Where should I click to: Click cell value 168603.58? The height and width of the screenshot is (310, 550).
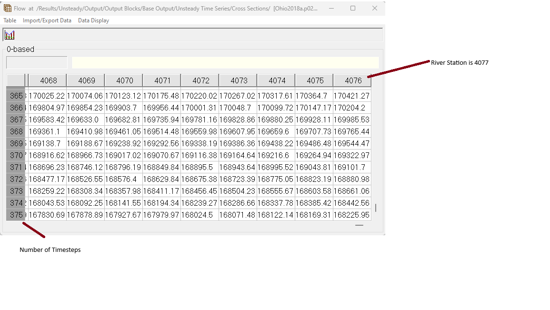pos(314,191)
